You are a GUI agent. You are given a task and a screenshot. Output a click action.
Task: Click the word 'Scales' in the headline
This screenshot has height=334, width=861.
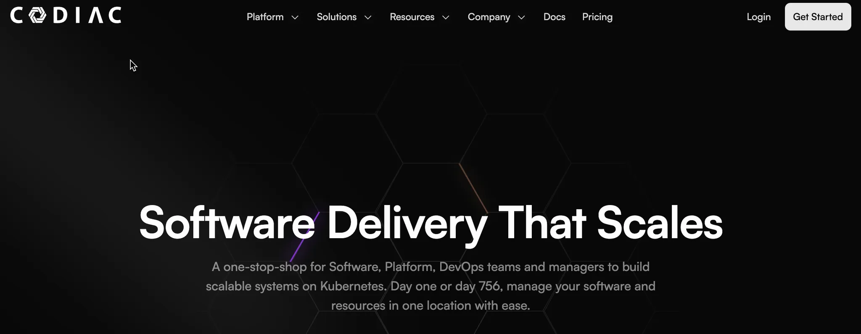(x=659, y=223)
